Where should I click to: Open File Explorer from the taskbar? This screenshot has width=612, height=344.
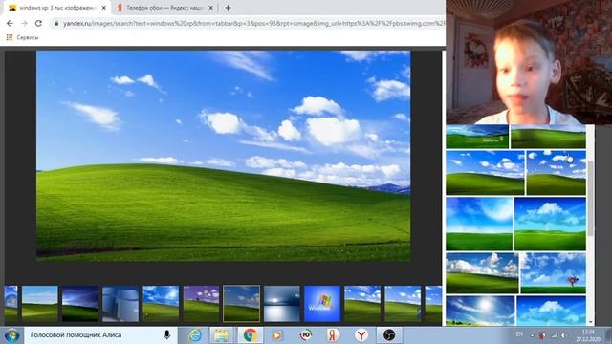click(221, 335)
